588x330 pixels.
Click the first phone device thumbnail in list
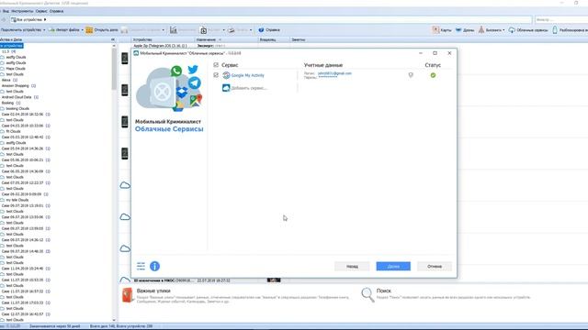[125, 59]
